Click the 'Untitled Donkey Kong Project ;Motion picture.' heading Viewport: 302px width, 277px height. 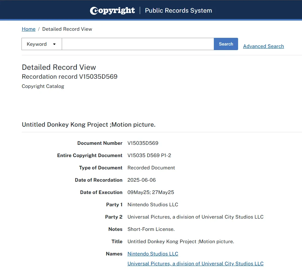pyautogui.click(x=88, y=125)
